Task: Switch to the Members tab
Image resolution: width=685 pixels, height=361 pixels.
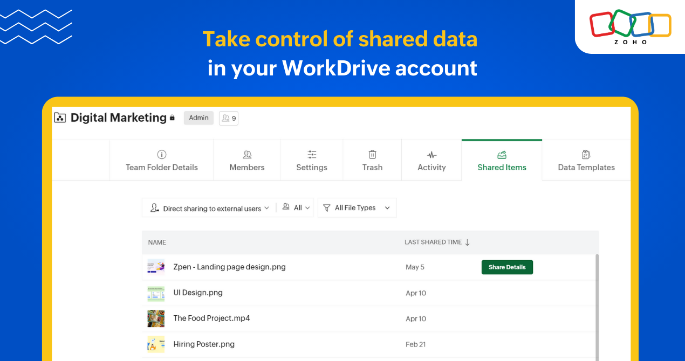Action: (x=247, y=161)
